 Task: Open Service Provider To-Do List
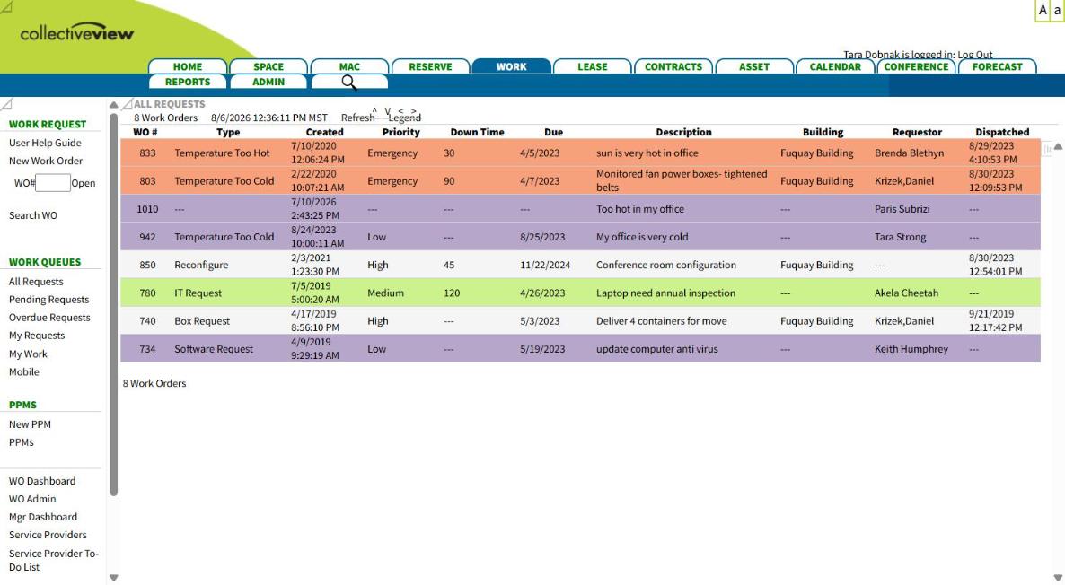(x=54, y=560)
